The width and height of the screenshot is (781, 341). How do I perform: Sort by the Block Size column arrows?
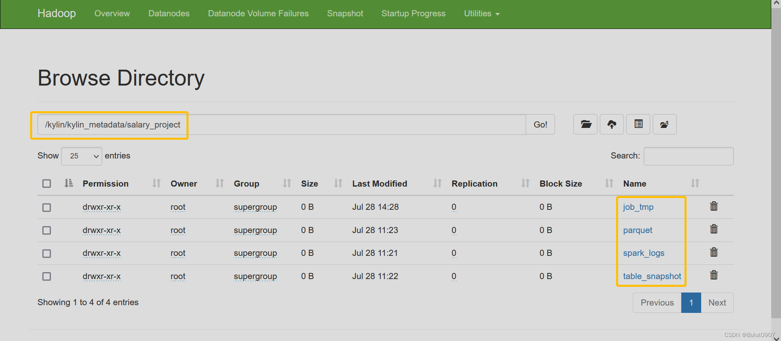[609, 183]
